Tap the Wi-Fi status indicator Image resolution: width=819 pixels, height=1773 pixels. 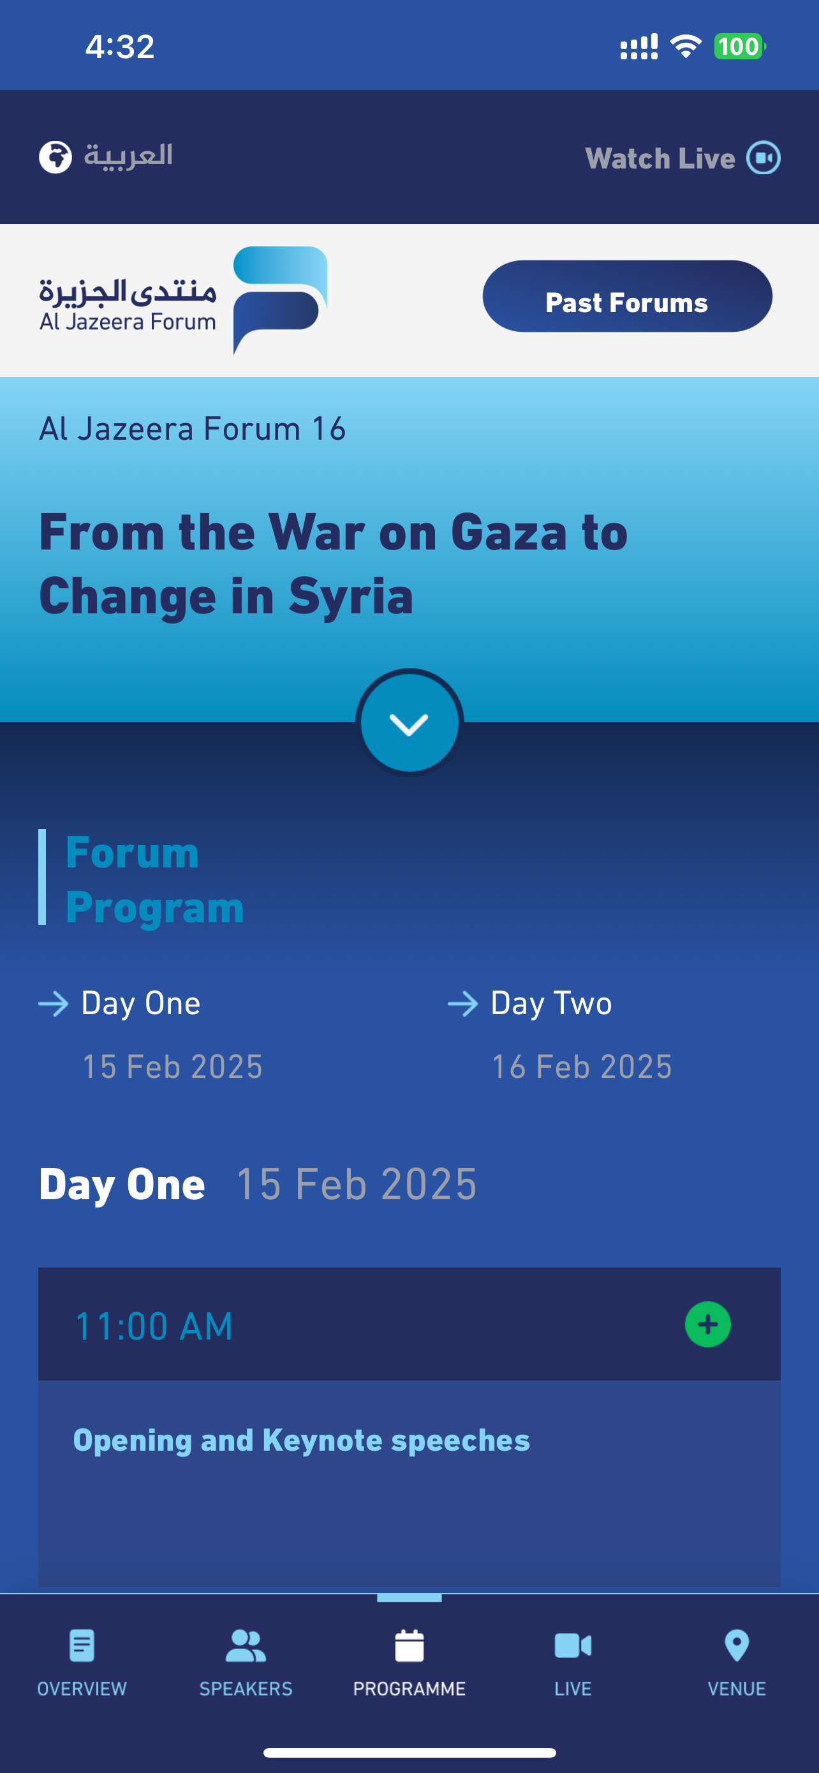(x=686, y=46)
